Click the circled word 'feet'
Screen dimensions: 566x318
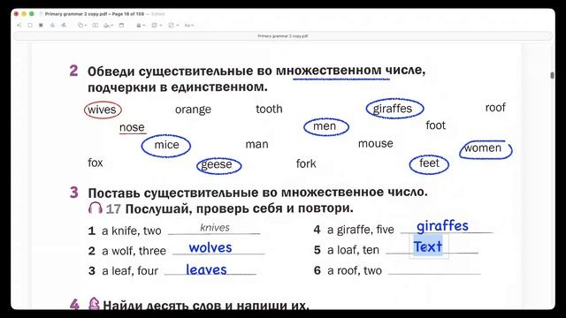tap(429, 164)
